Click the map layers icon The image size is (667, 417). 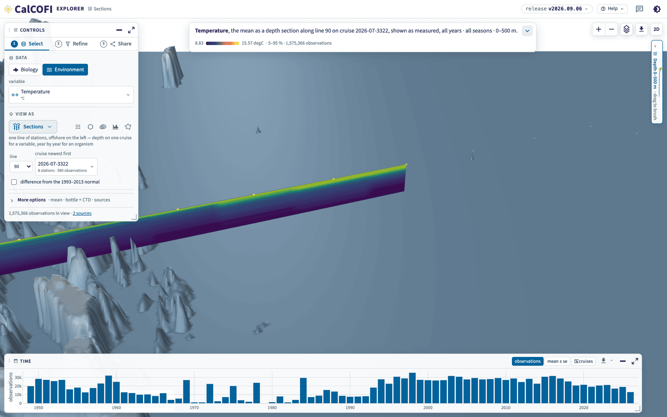click(x=627, y=29)
